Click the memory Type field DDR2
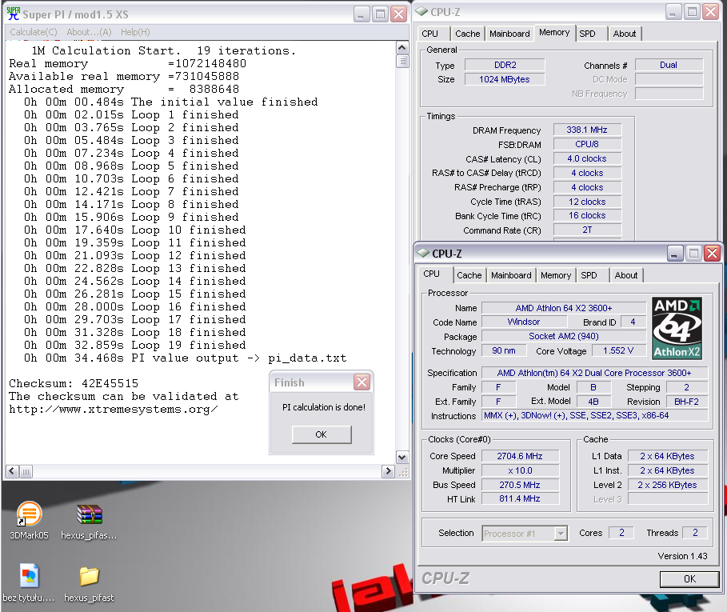727x612 pixels. pyautogui.click(x=505, y=65)
